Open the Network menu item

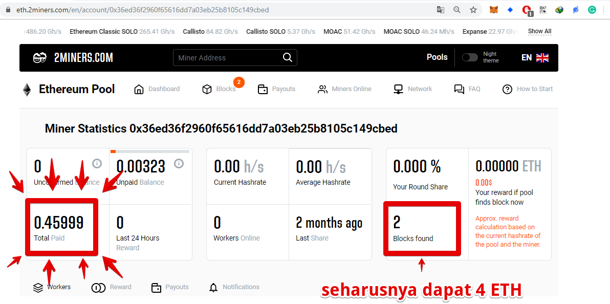[x=413, y=89]
